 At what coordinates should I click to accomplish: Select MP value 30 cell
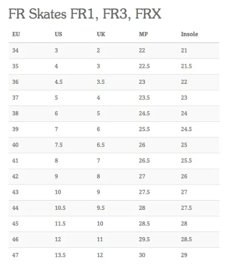(x=142, y=255)
